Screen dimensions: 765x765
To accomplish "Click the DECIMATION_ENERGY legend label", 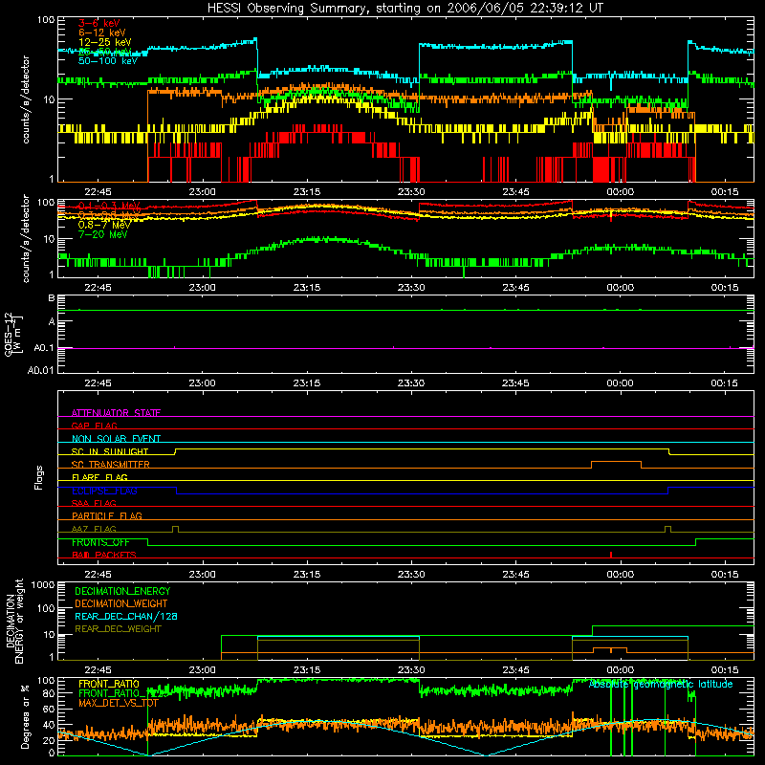I will 122,591.
